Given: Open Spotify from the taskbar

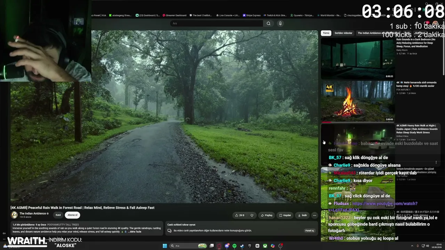Looking at the screenshot, I should pos(235,246).
